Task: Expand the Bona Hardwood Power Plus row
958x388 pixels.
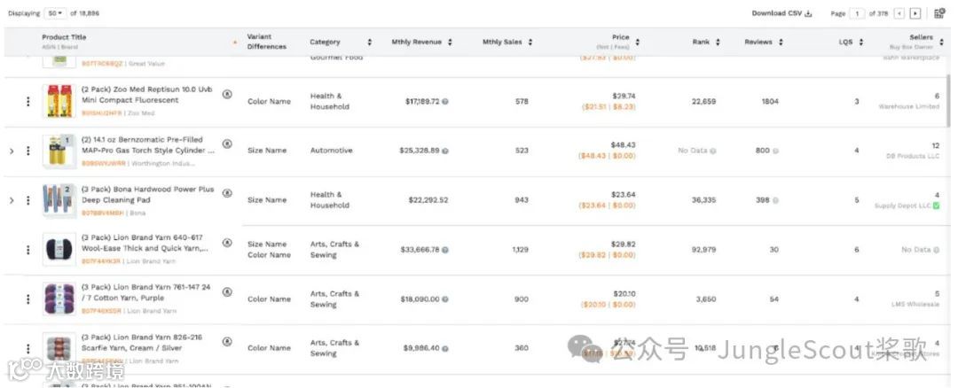Action: coord(12,200)
